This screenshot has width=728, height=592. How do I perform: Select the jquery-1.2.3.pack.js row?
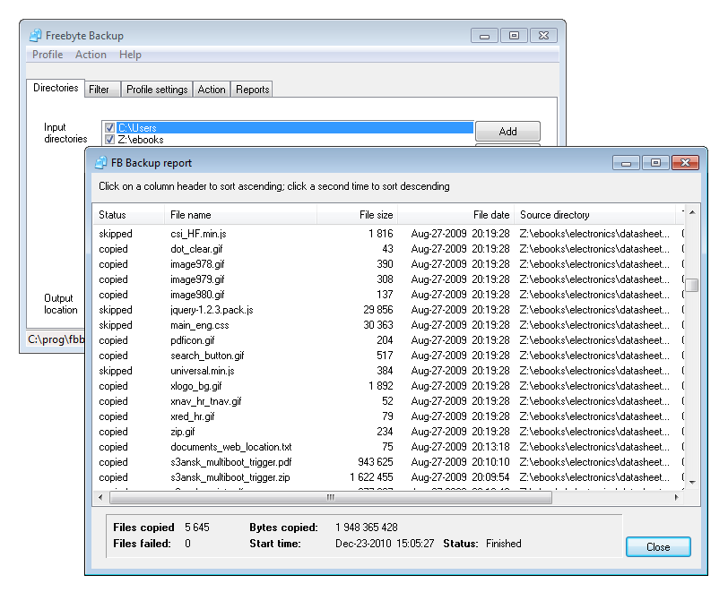pos(388,310)
